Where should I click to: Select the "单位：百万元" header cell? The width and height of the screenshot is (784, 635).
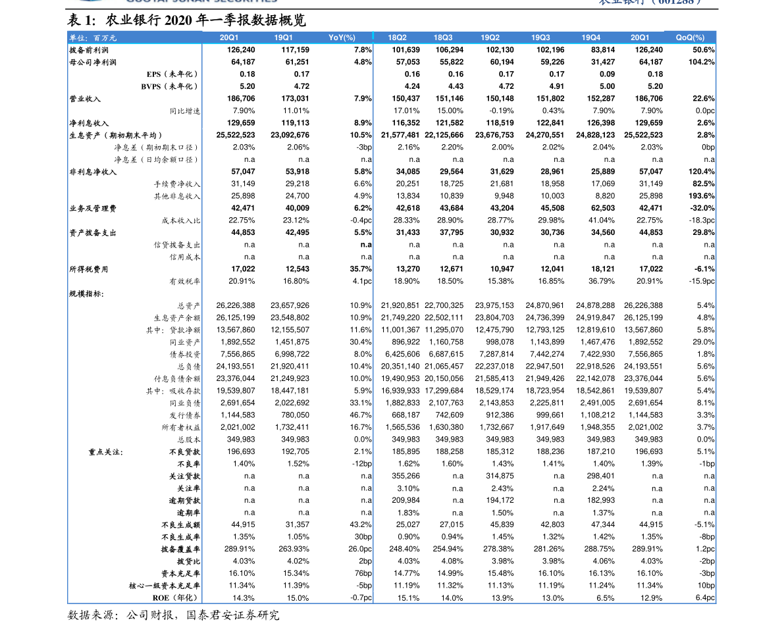coord(93,38)
